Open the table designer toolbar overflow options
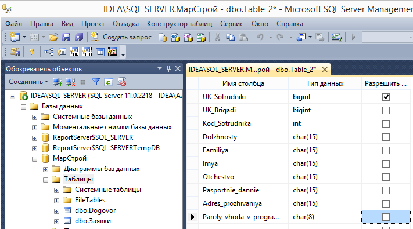 tap(123, 54)
